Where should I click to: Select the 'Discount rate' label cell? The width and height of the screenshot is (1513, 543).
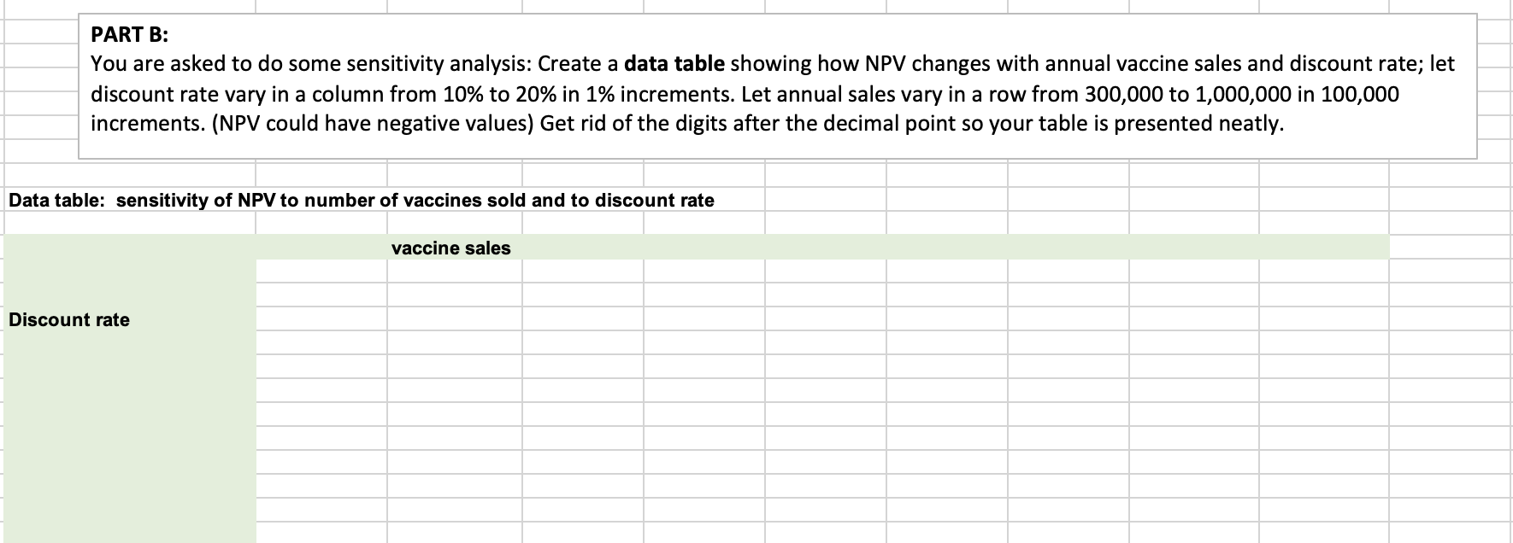[128, 319]
